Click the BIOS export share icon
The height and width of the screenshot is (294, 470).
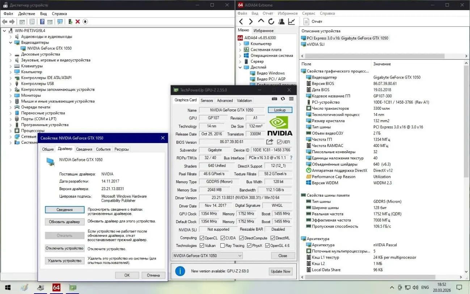[x=270, y=142]
